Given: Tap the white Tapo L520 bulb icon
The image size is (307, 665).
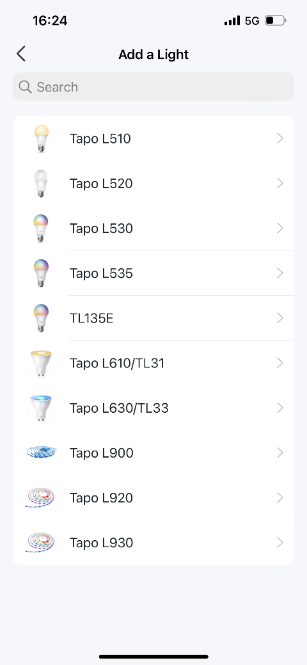Looking at the screenshot, I should point(41,183).
